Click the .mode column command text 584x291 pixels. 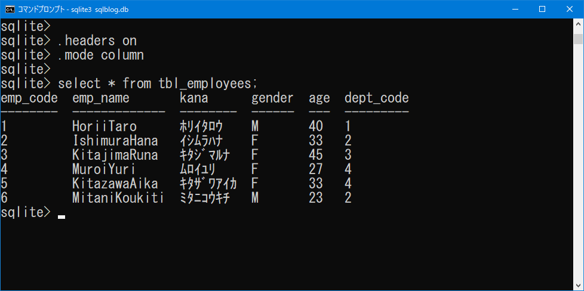(101, 55)
